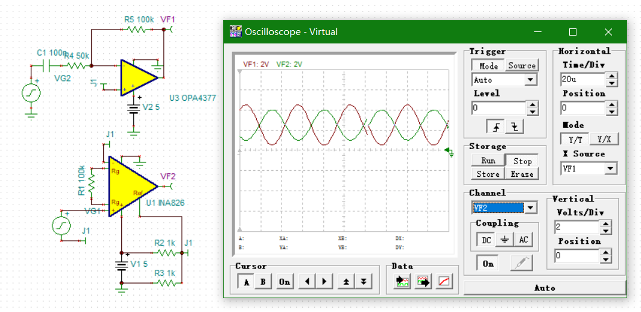Move cursor left with the left arrow
The image size is (641, 312).
[307, 282]
